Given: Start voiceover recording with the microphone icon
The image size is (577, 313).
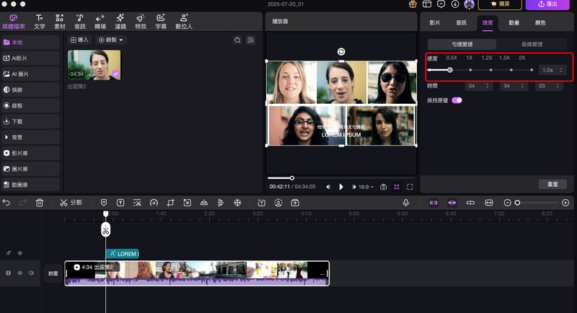Looking at the screenshot, I should pyautogui.click(x=405, y=203).
